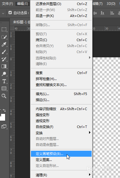Click the align left edges icon

tap(112, 13)
